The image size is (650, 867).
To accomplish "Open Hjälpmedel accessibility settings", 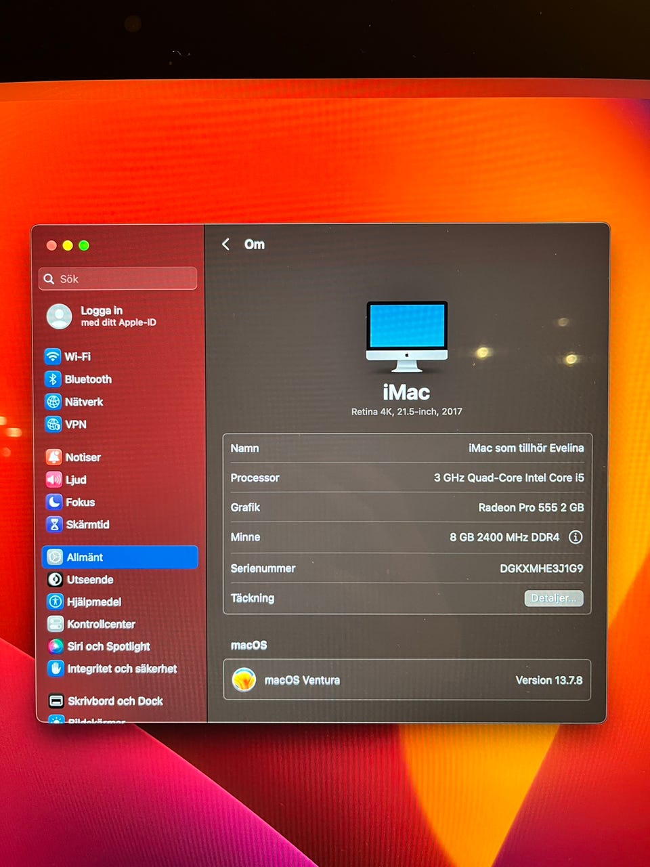I will pos(93,602).
